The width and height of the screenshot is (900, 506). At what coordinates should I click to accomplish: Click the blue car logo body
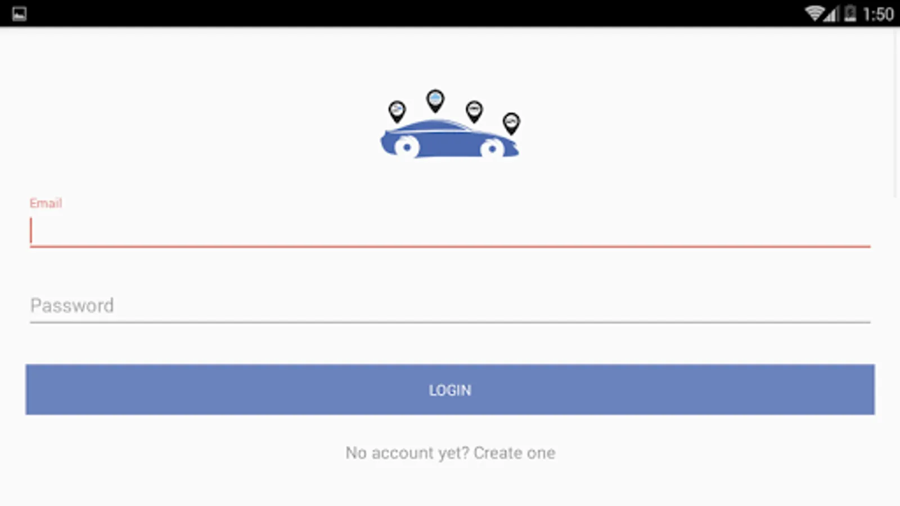pyautogui.click(x=449, y=141)
